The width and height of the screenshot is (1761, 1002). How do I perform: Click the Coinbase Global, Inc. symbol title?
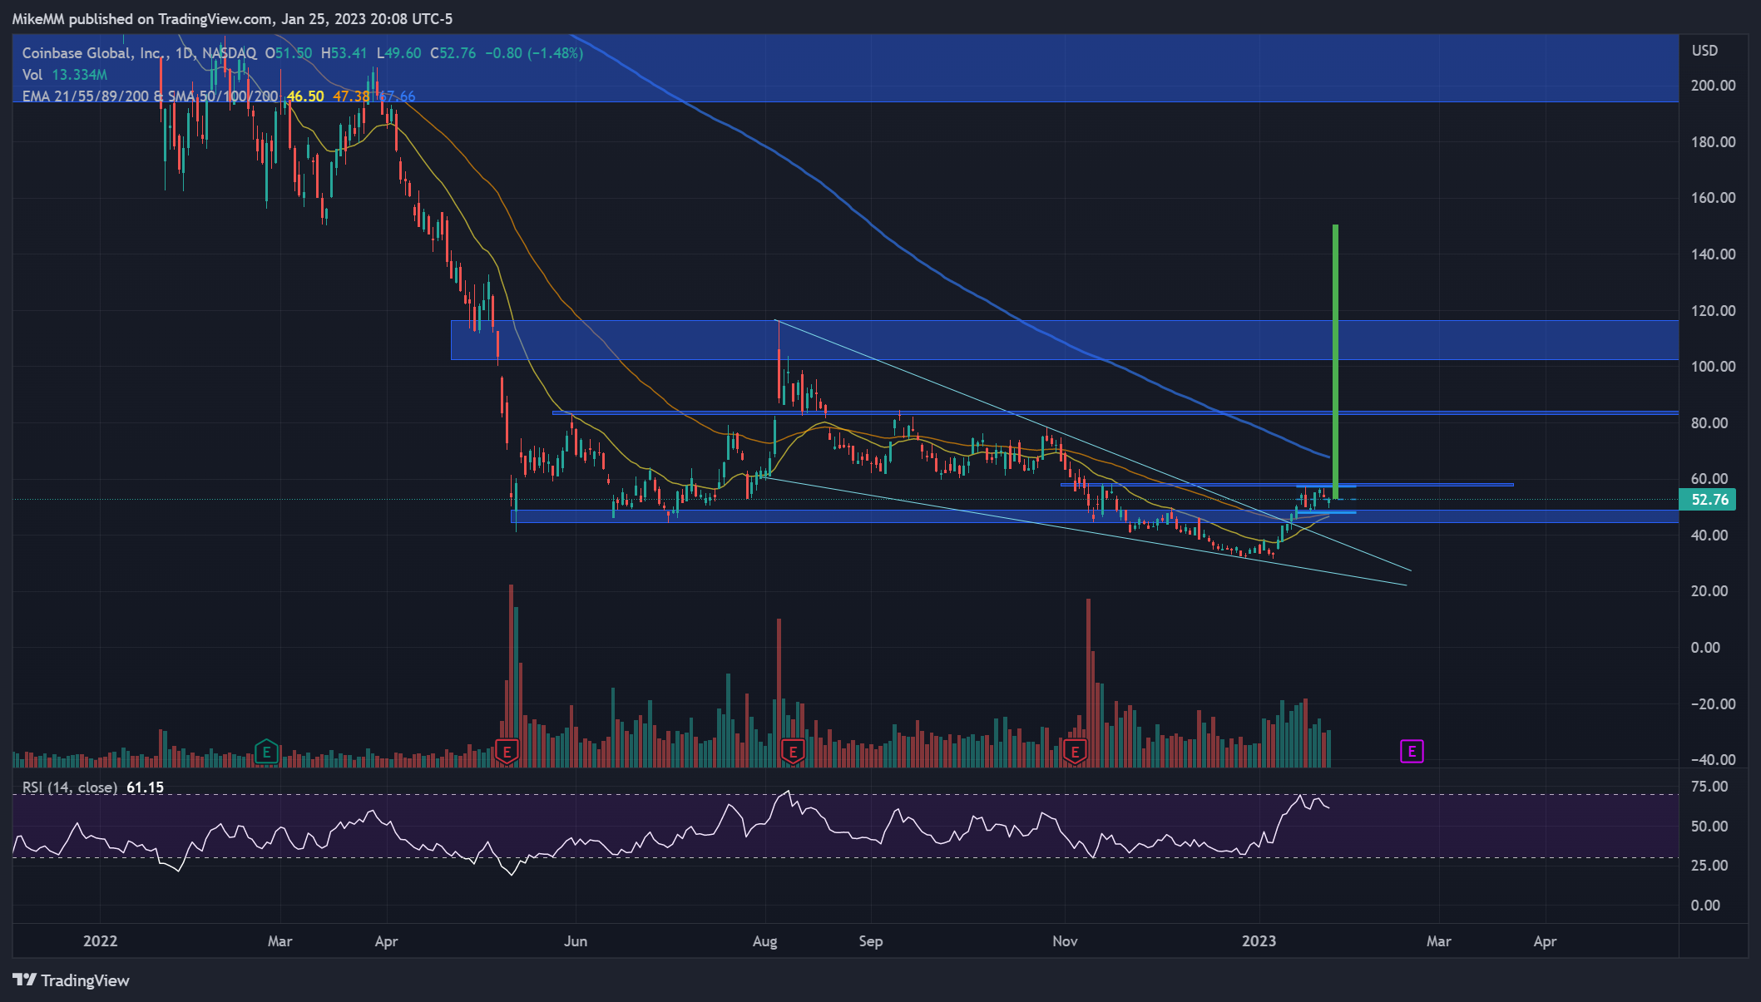point(96,53)
